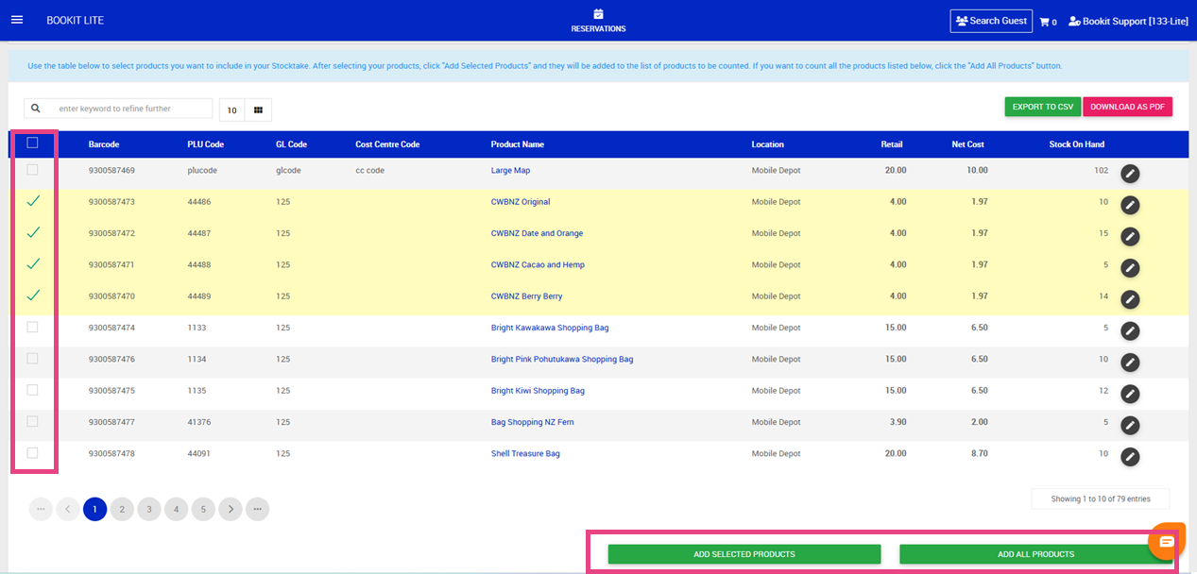Edit Shell Treasure Bag row

click(1130, 456)
